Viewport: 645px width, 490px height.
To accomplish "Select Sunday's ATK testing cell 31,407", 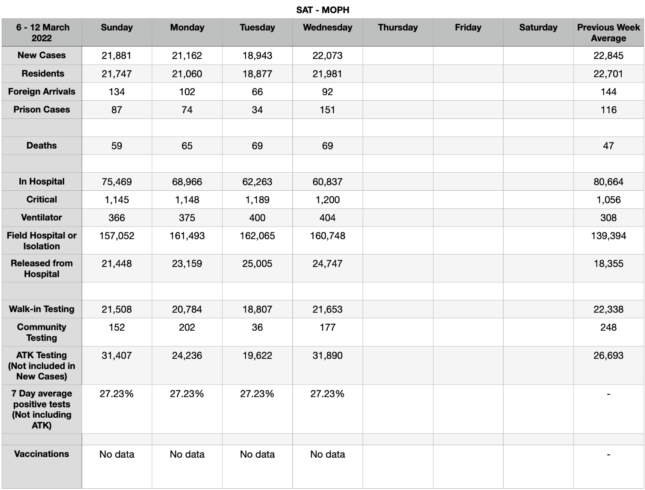I will [117, 365].
